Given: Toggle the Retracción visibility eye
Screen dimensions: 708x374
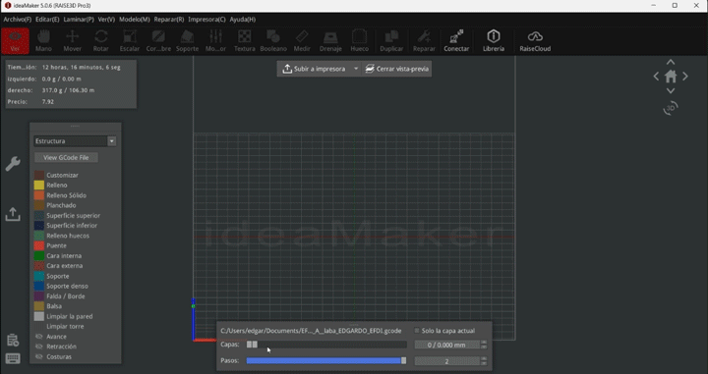Looking at the screenshot, I should 38,347.
